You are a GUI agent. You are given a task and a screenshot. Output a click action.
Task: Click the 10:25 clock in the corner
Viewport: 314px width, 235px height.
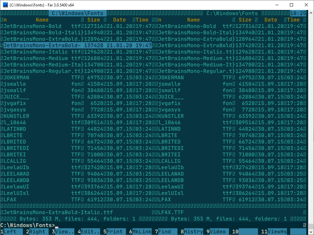(298, 13)
